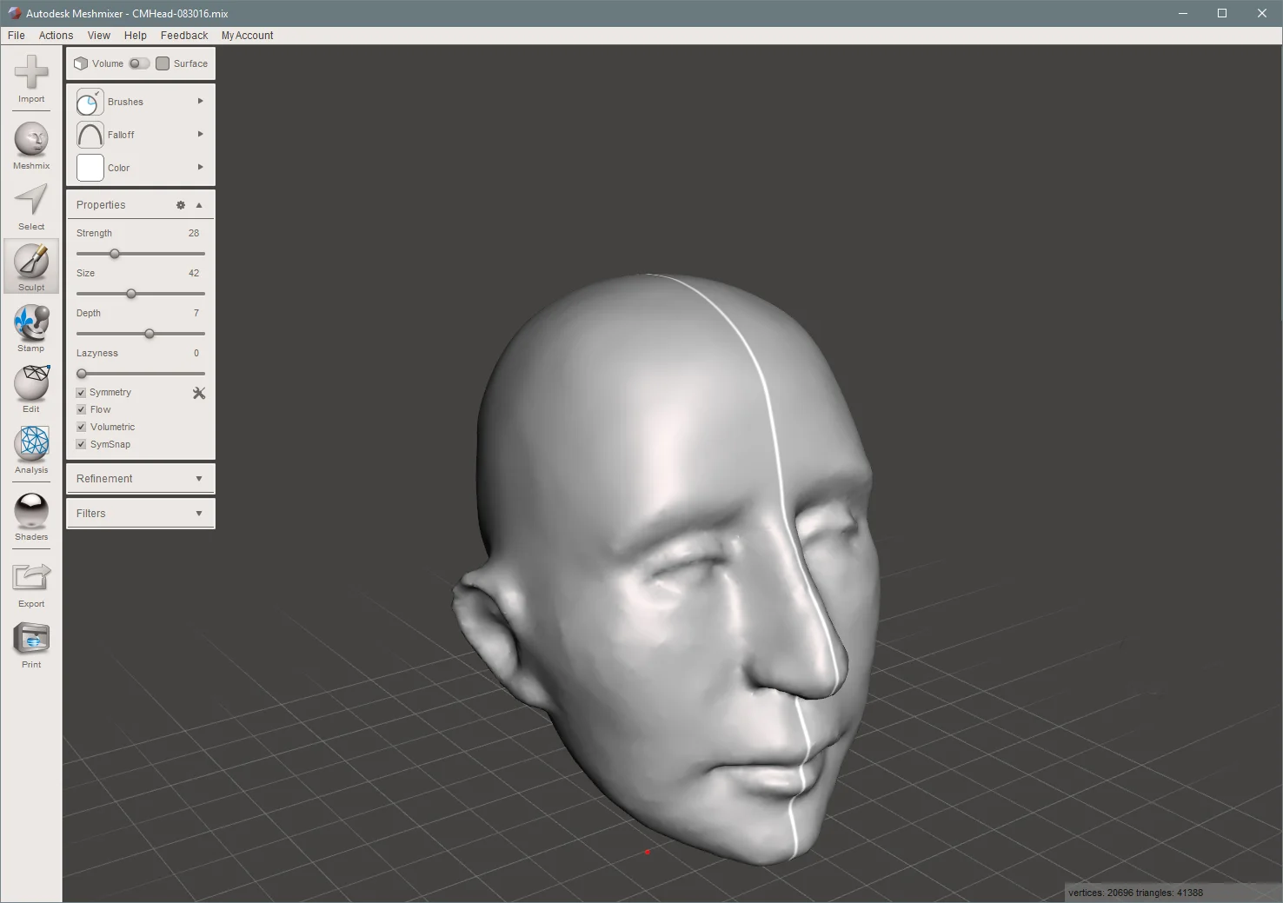Expand the Refinement section

(199, 479)
